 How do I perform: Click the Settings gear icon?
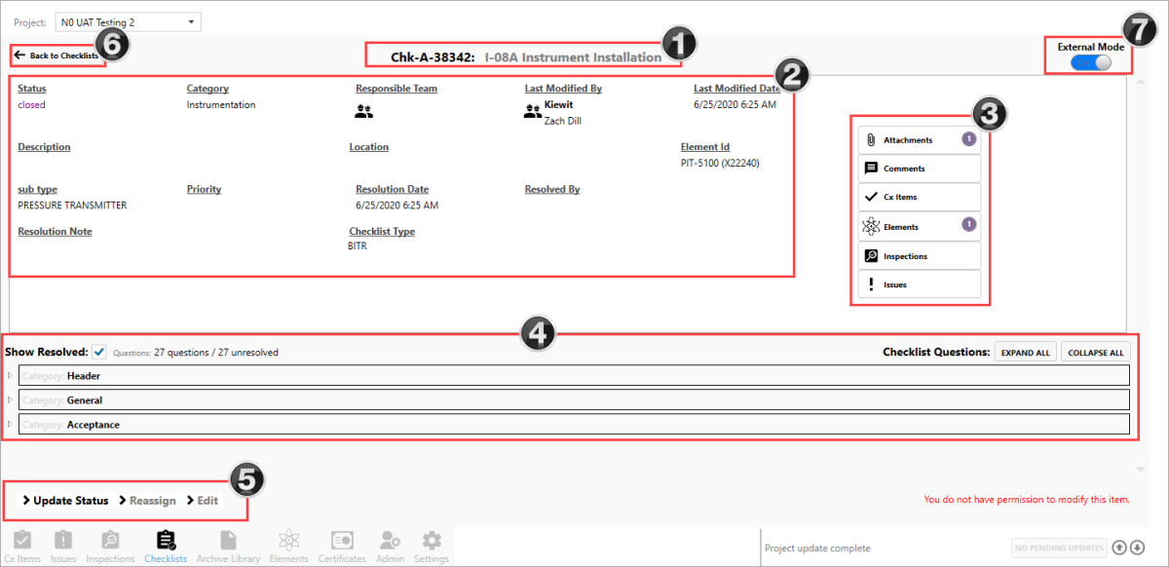(432, 540)
